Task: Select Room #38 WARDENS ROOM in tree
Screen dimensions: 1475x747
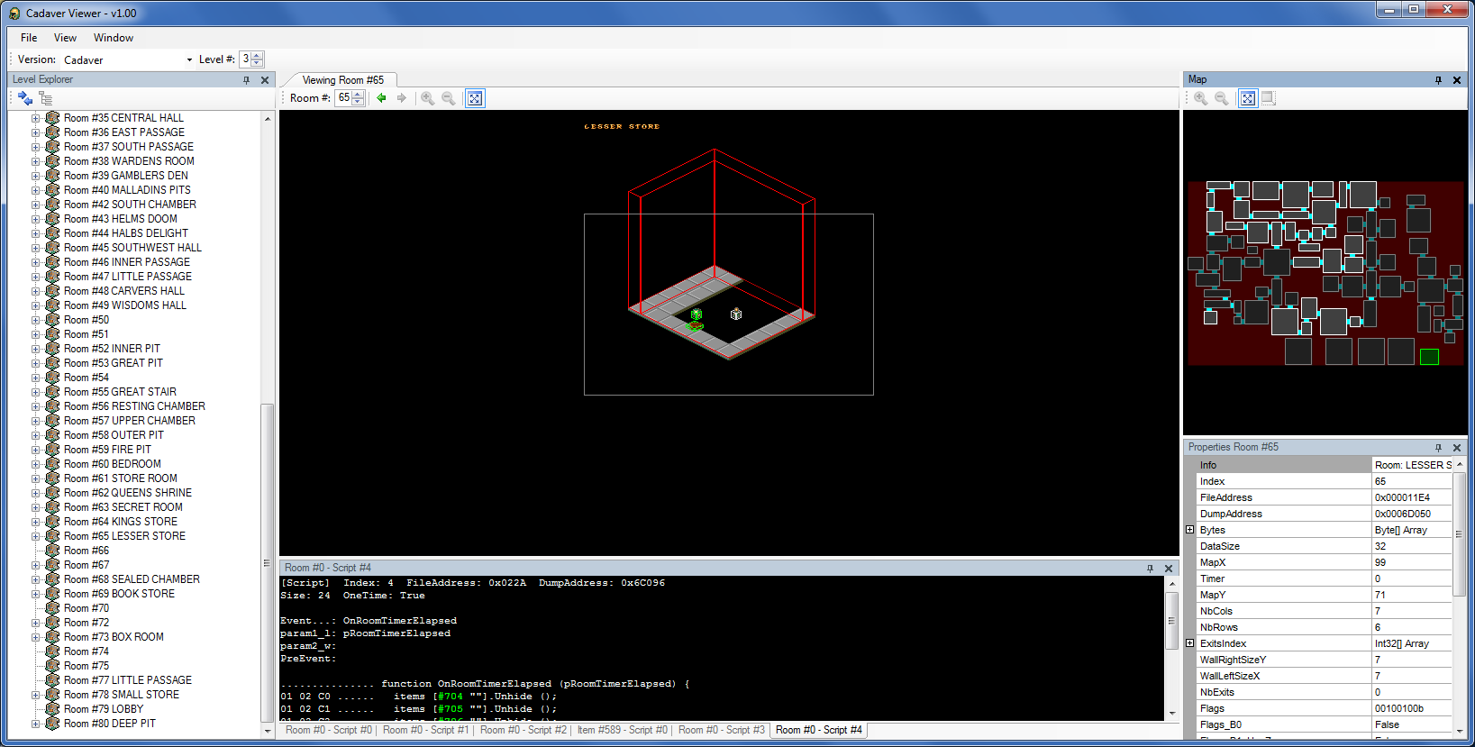Action: [129, 161]
